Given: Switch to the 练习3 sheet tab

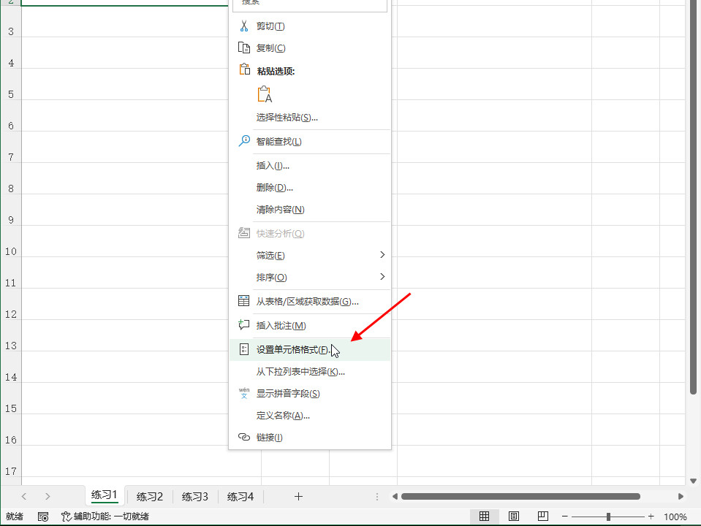Looking at the screenshot, I should [x=195, y=497].
